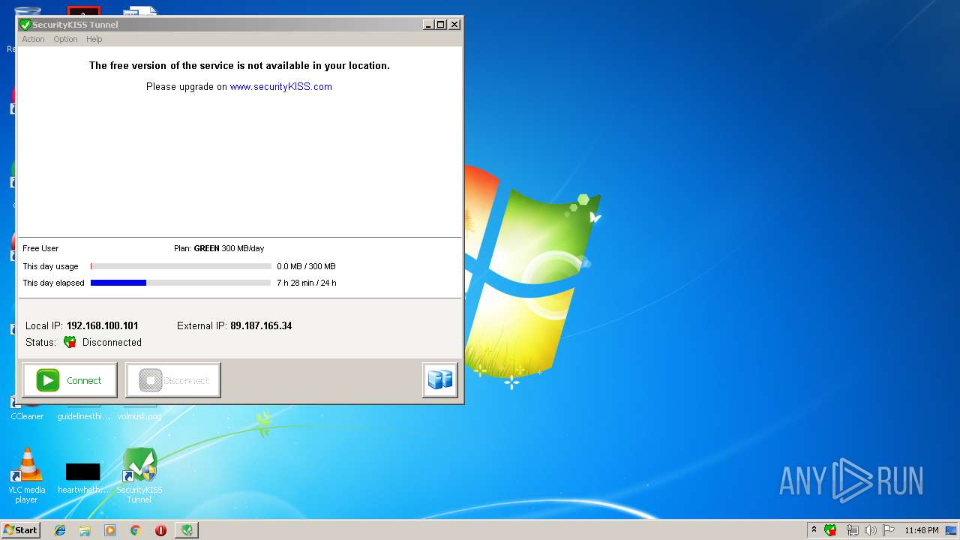Click the 0.0 MB / 300 MB usage text
The image size is (960, 540).
point(306,266)
